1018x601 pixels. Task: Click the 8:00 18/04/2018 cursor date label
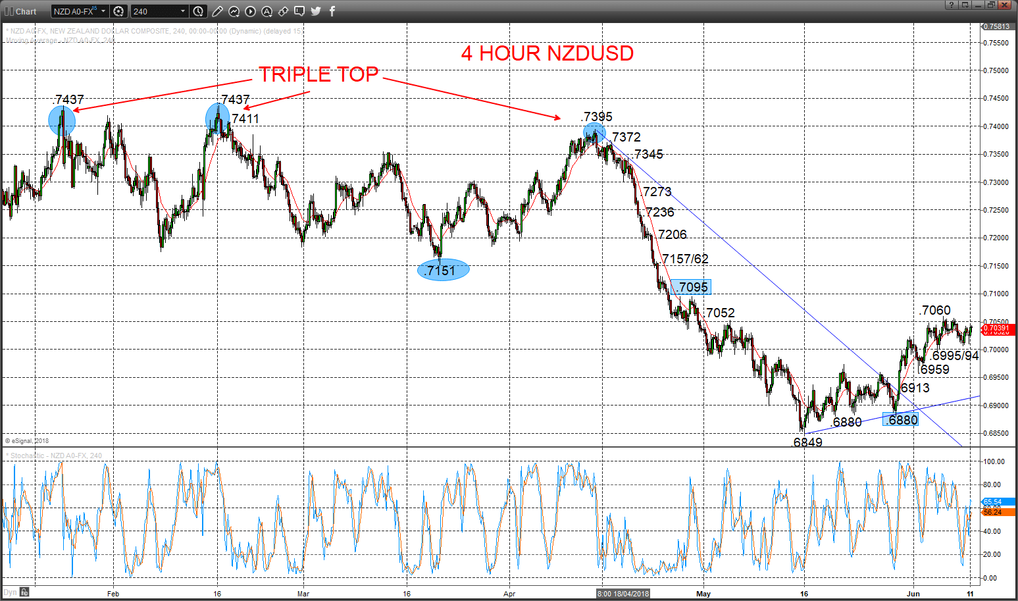(623, 594)
